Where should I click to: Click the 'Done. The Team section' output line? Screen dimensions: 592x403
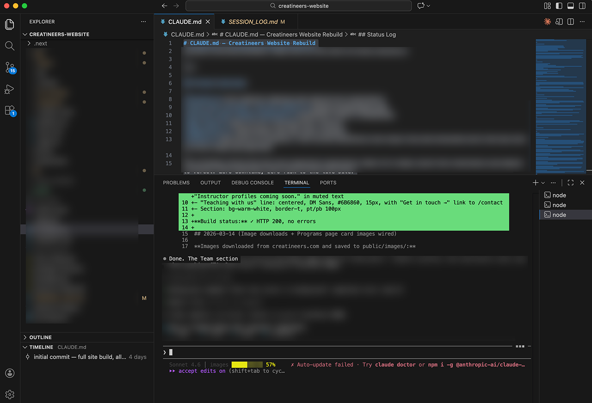pyautogui.click(x=203, y=259)
